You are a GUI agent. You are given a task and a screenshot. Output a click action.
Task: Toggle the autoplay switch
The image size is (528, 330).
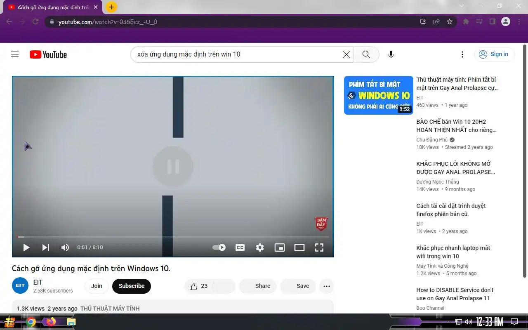(219, 247)
